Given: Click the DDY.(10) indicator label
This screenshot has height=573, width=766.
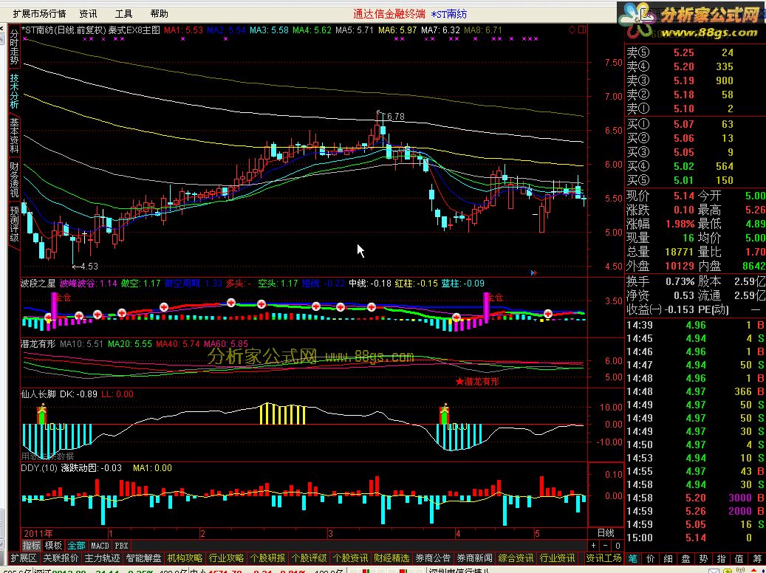Looking at the screenshot, I should 39,468.
